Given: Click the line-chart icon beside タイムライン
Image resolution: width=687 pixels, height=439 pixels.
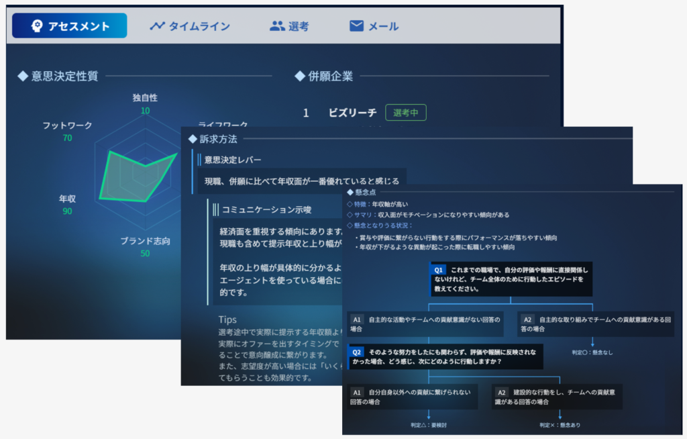Looking at the screenshot, I should (157, 26).
